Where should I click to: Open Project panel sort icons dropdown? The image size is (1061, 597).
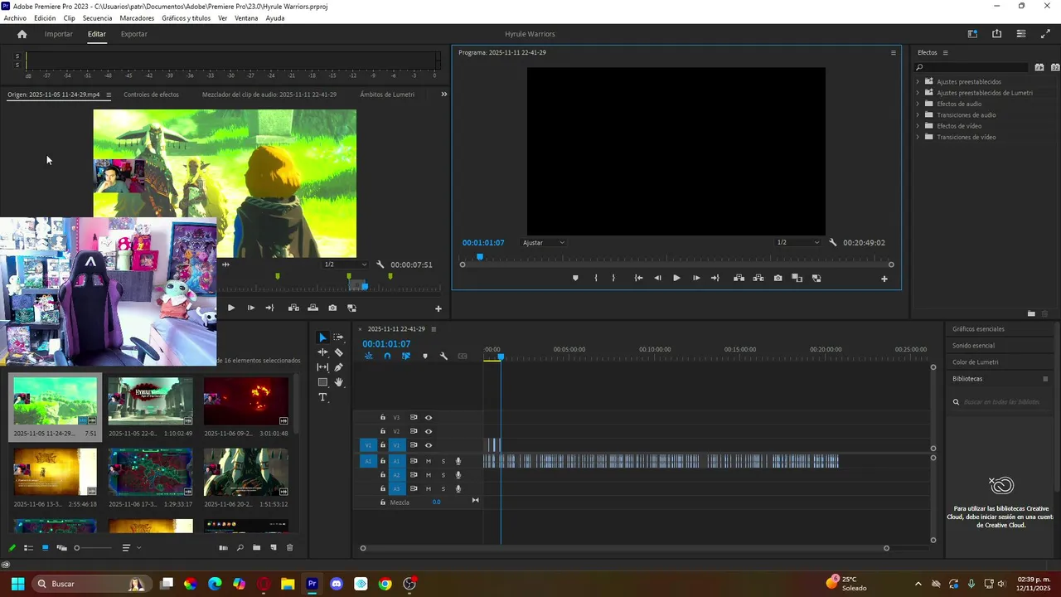point(130,548)
